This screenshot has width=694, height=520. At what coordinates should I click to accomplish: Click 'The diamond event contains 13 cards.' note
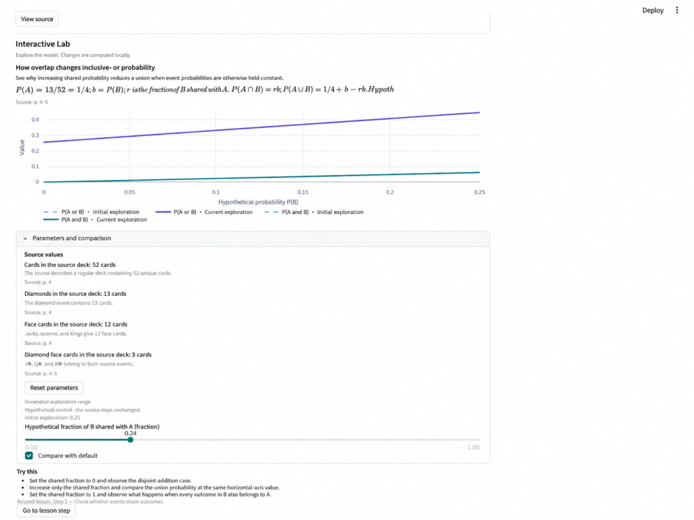[x=68, y=303]
